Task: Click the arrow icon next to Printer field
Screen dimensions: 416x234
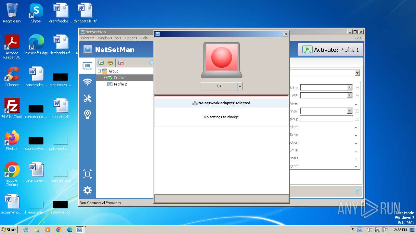Action: [357, 111]
